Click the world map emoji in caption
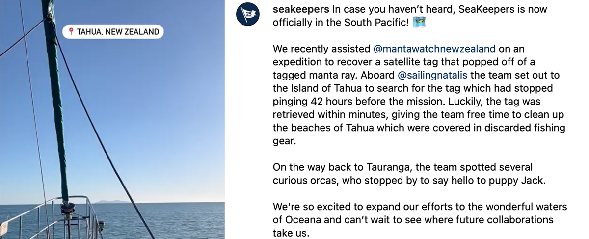Screen dimensions: 589x239 click(419, 22)
